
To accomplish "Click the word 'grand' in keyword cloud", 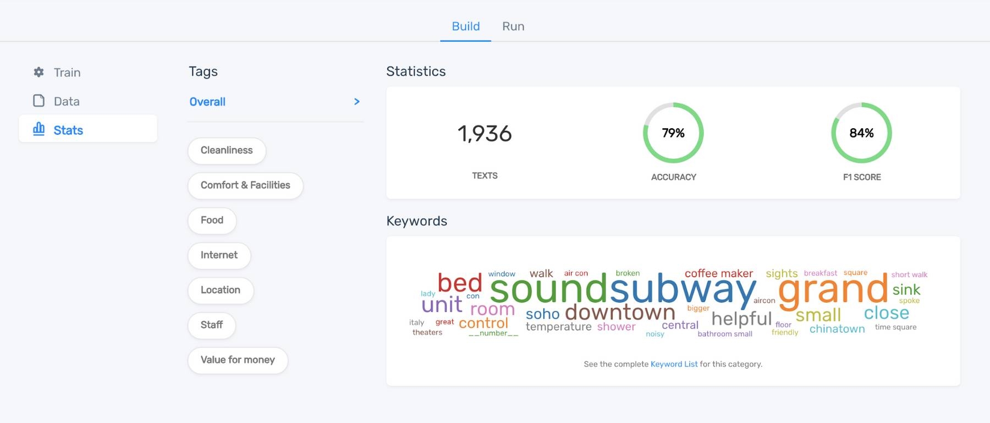I will click(x=833, y=290).
